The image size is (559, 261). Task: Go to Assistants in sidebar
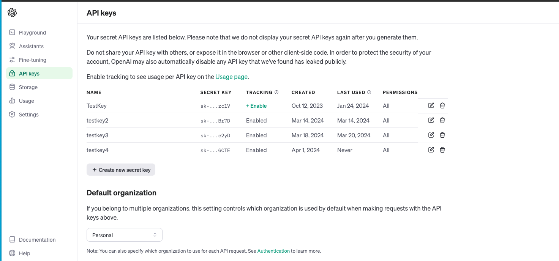[x=31, y=46]
